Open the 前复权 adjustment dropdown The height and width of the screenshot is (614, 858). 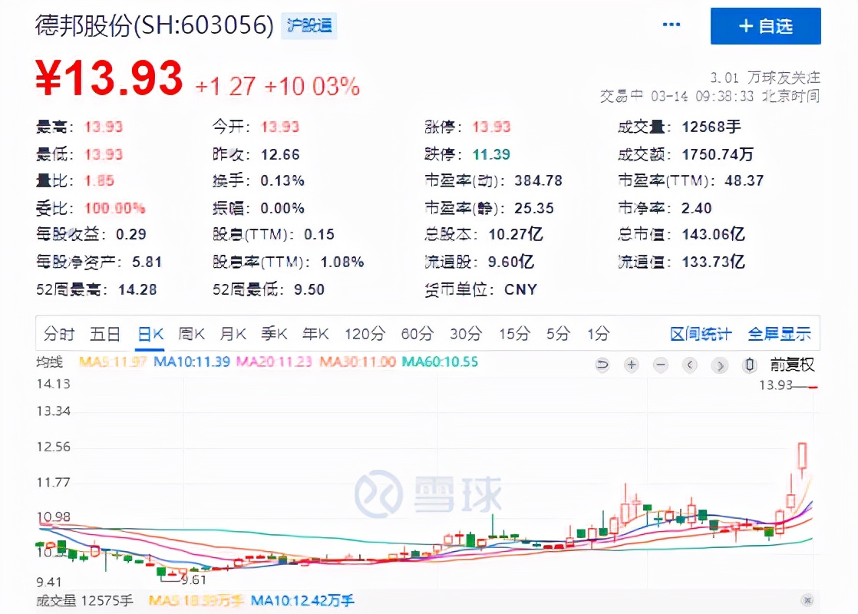(792, 365)
